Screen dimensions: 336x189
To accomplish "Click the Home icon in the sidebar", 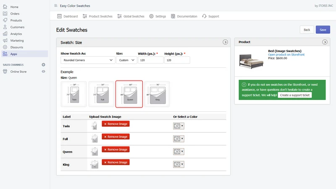I will [x=5, y=7].
